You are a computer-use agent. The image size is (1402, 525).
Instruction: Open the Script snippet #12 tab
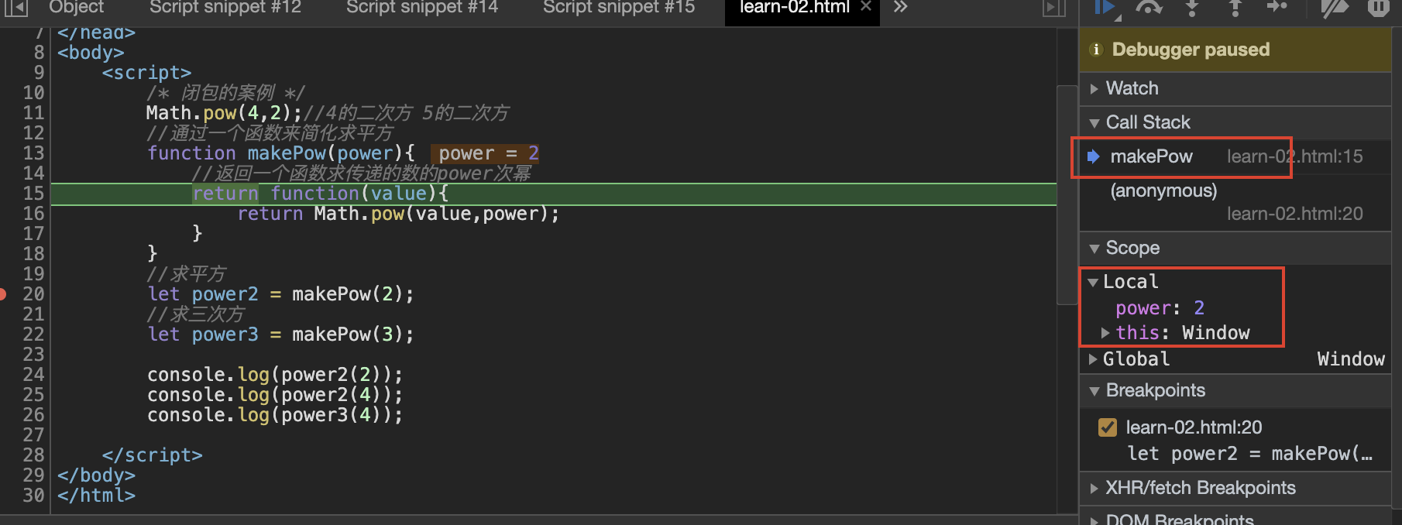tap(225, 8)
